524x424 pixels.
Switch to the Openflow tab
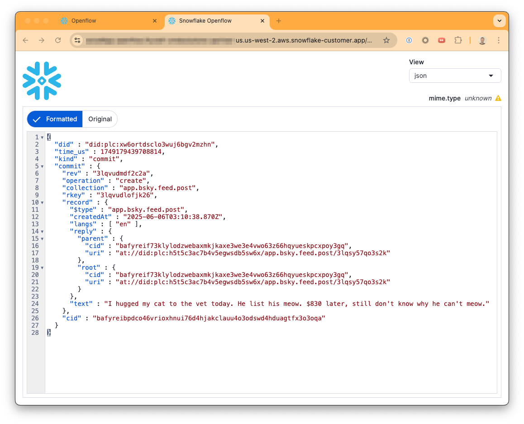(107, 21)
